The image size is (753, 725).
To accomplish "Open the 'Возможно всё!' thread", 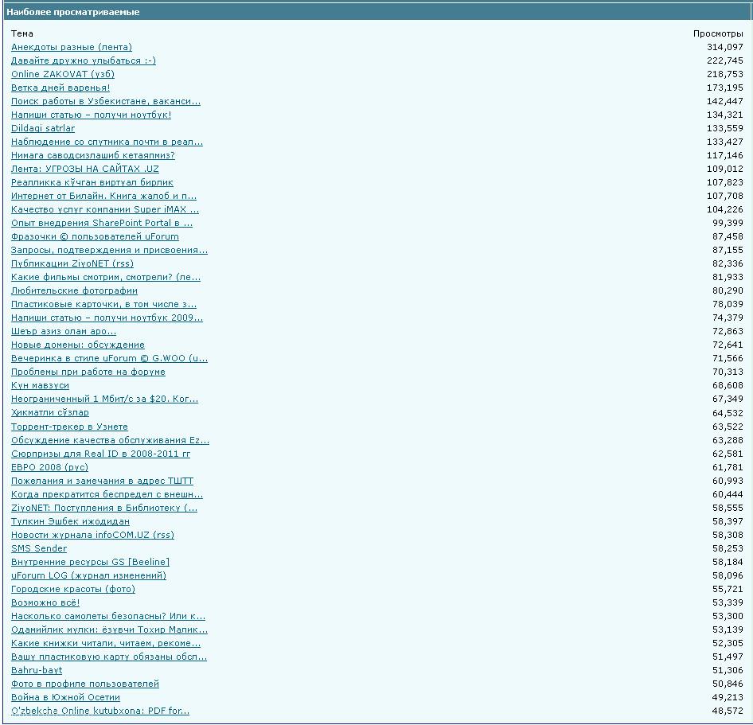I will (x=45, y=602).
